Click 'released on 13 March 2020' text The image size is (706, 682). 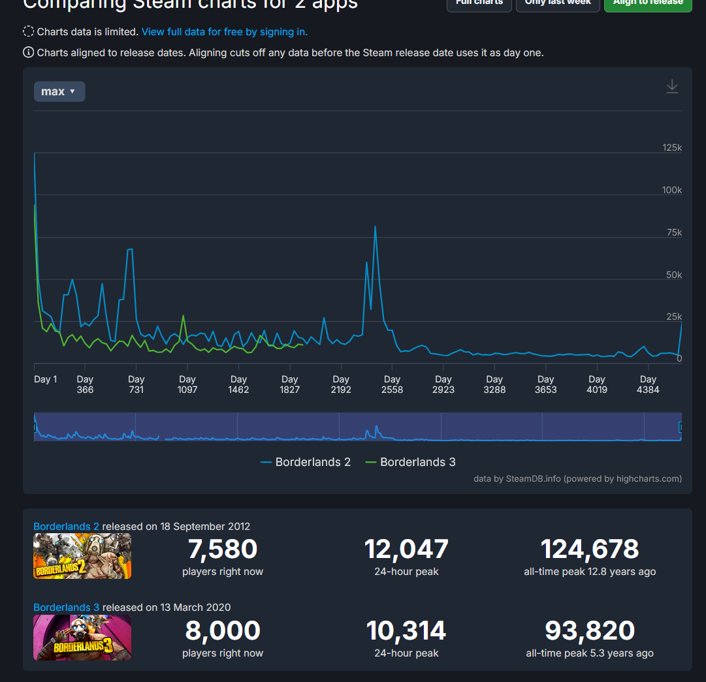pos(167,608)
